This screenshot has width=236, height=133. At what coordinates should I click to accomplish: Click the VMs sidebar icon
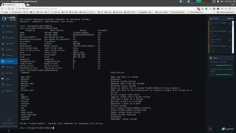3,79
